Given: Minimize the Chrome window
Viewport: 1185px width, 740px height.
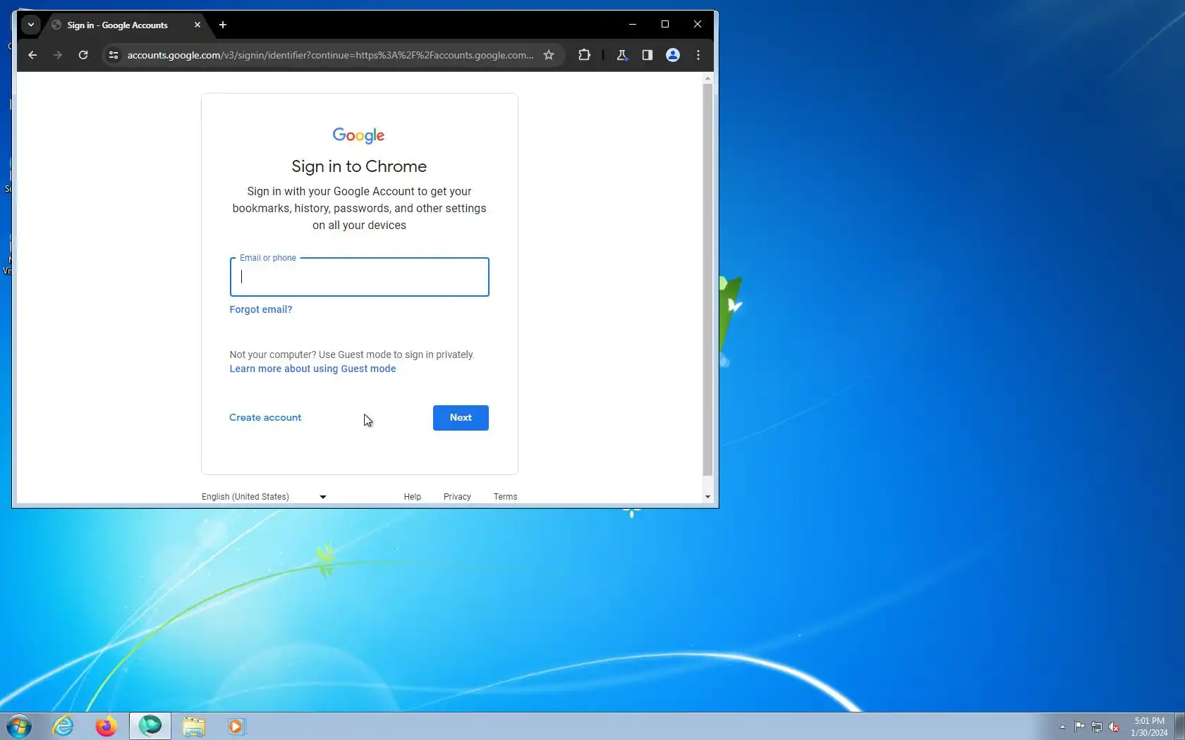Looking at the screenshot, I should 633,24.
